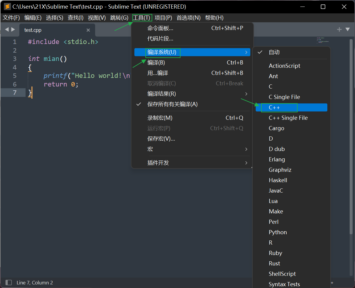Select Erlang build system
Viewport: 355px width, 288px height.
(x=291, y=160)
